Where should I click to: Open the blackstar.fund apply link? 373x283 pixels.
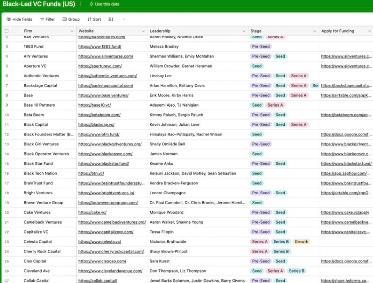pos(346,164)
